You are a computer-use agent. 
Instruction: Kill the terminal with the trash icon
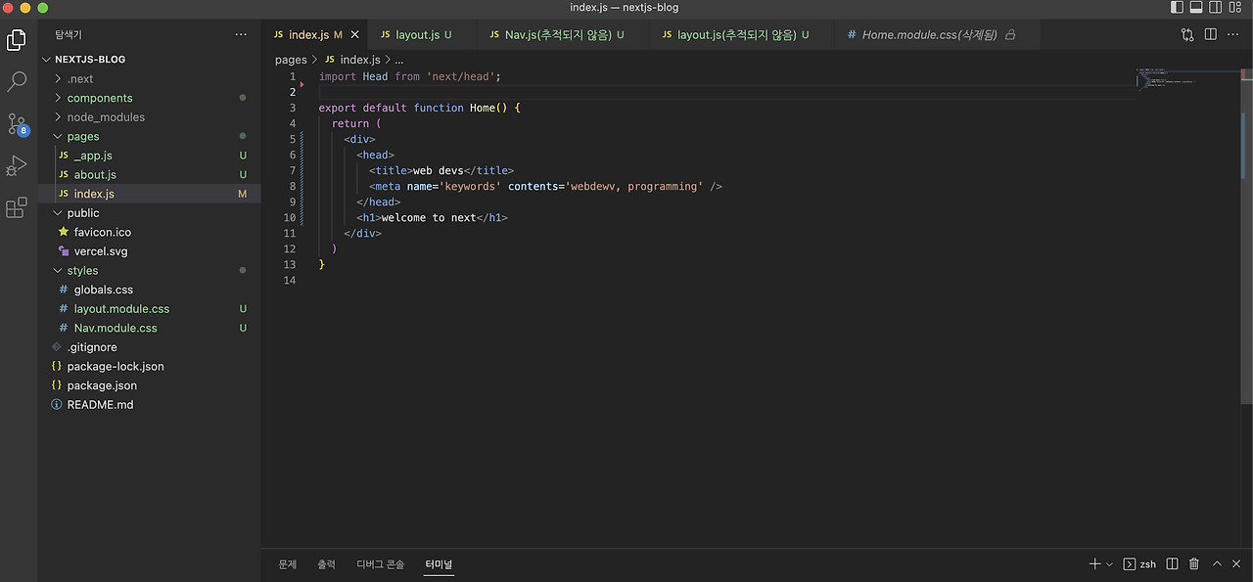pyautogui.click(x=1194, y=563)
